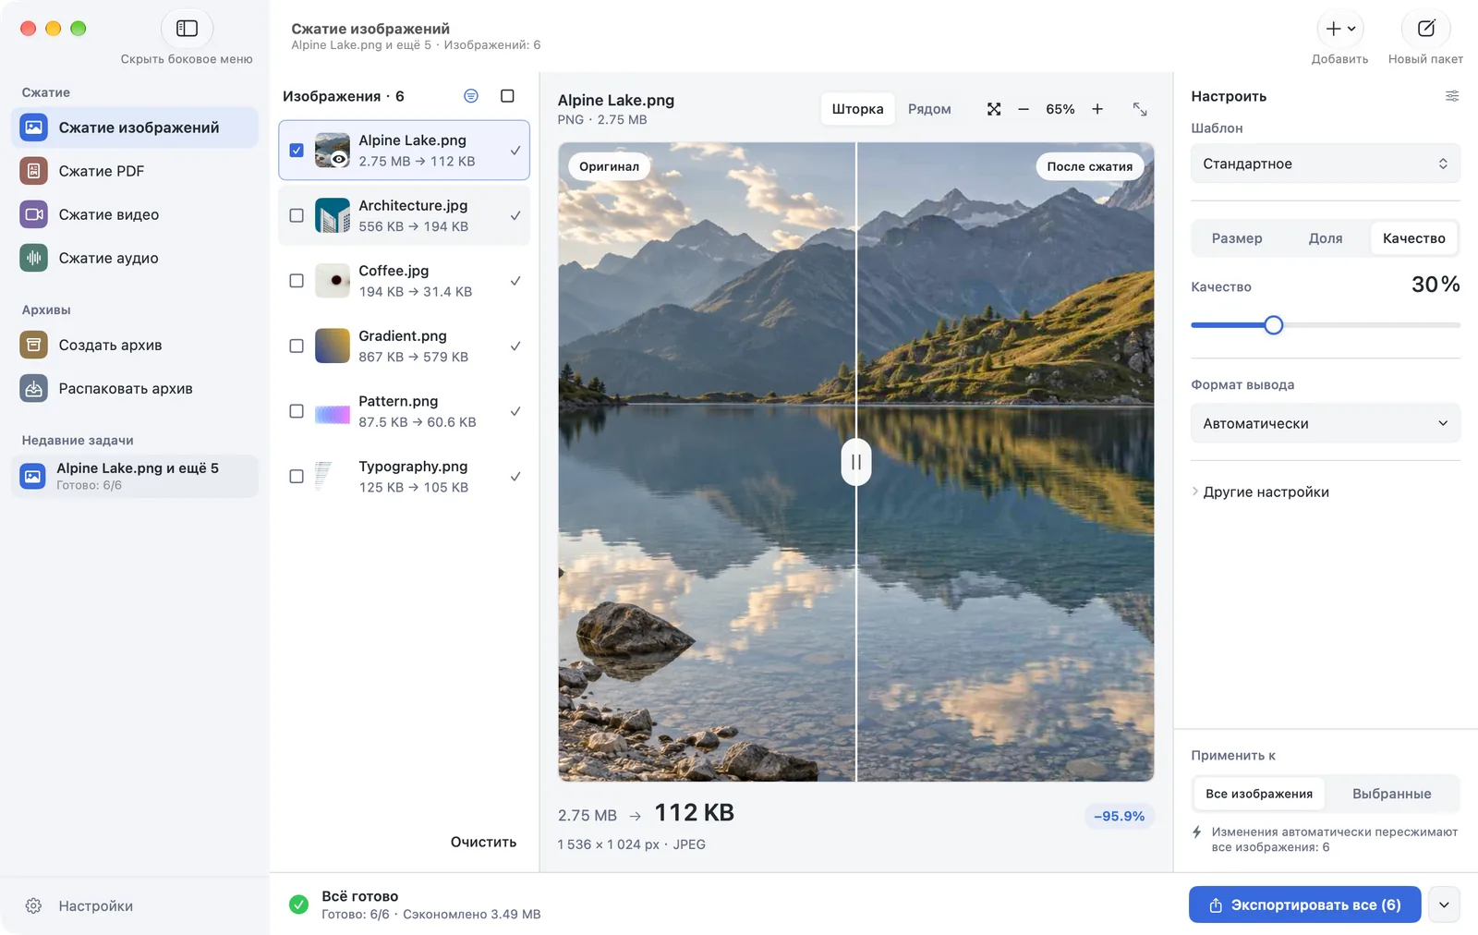Screen dimensions: 1478x935
Task: Open the Формат вывода dropdown set to Автоматически
Action: [1326, 423]
